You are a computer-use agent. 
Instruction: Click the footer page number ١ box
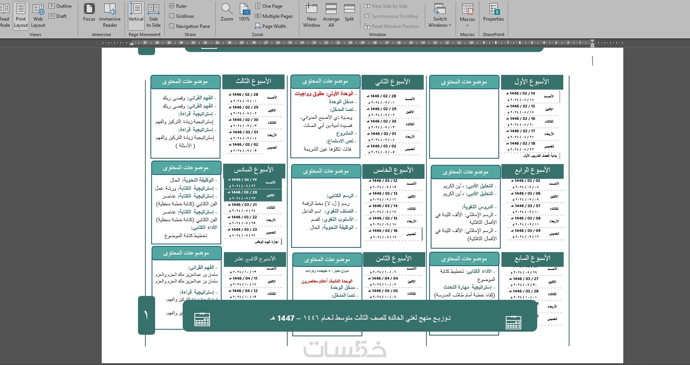[x=147, y=315]
